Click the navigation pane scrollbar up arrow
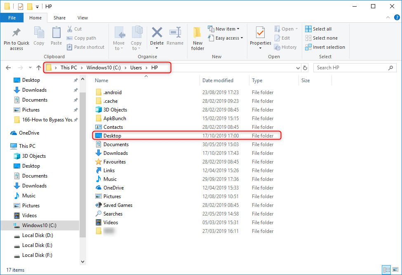Screen dimensions: 402x275 click(82, 79)
